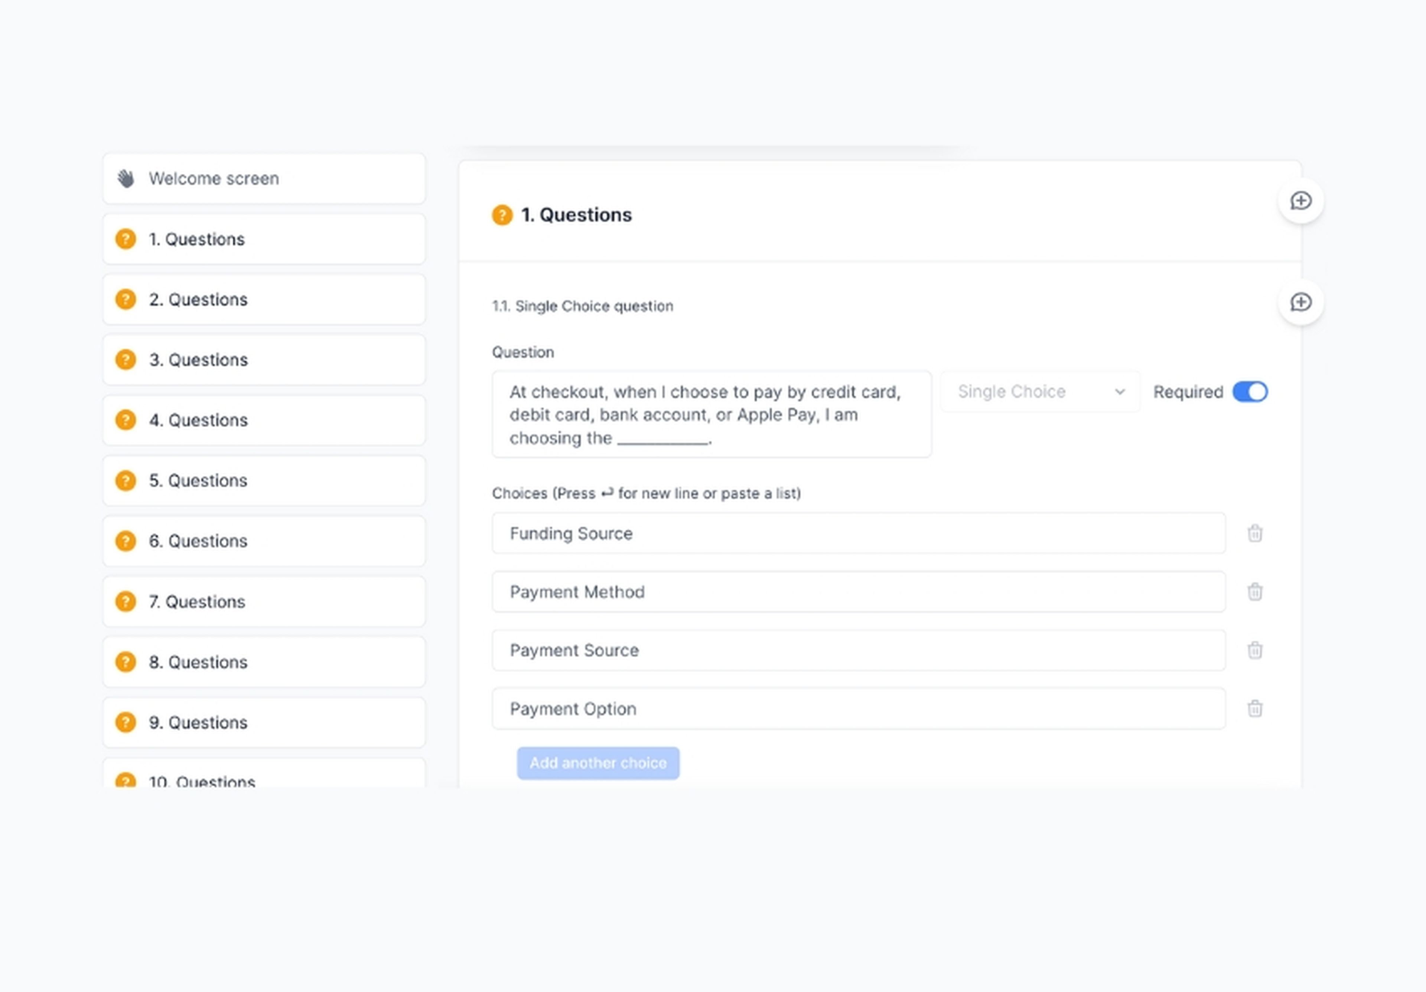
Task: Disable the Required toggle
Action: click(1250, 392)
